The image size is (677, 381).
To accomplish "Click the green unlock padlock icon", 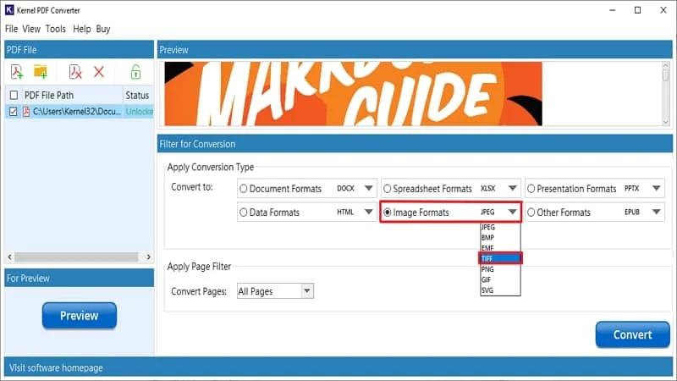I will click(x=135, y=72).
